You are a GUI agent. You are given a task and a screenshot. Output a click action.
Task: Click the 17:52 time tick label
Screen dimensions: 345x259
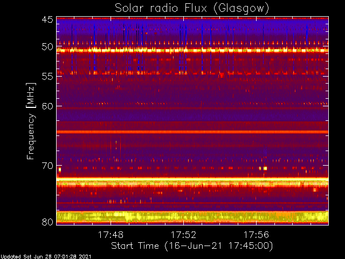pos(183,235)
